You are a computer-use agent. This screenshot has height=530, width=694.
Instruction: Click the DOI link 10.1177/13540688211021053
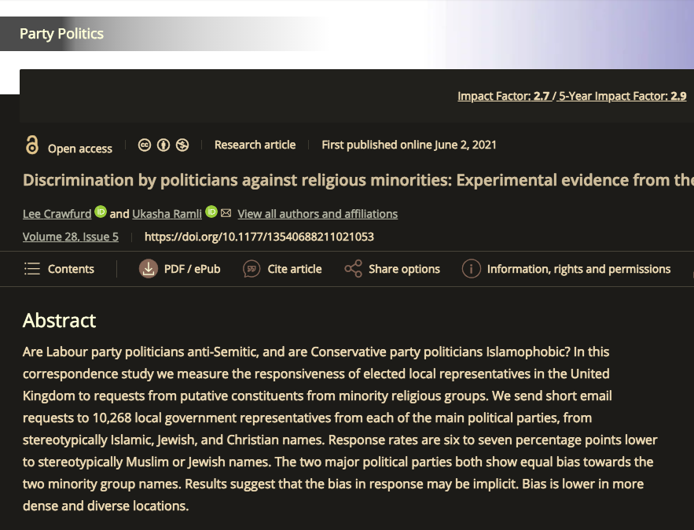(259, 237)
